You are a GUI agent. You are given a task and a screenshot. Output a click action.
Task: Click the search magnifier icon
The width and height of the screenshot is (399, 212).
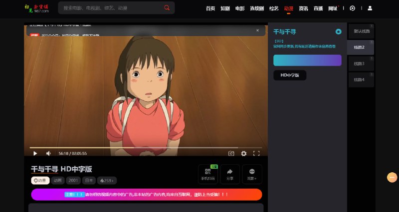167,8
